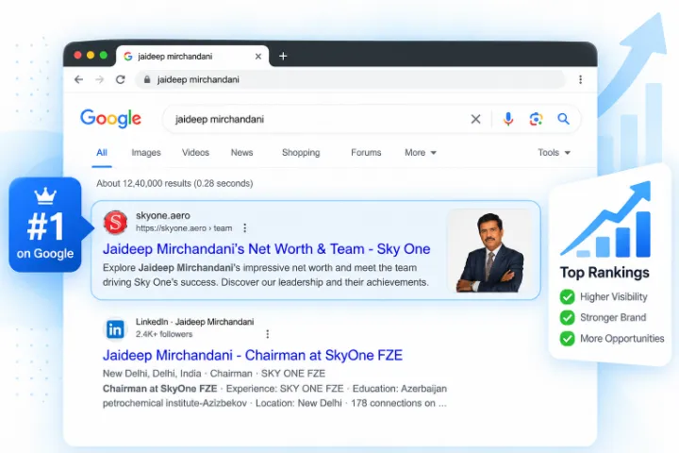This screenshot has height=453, width=679.
Task: Click the Google logo
Action: pyautogui.click(x=110, y=118)
